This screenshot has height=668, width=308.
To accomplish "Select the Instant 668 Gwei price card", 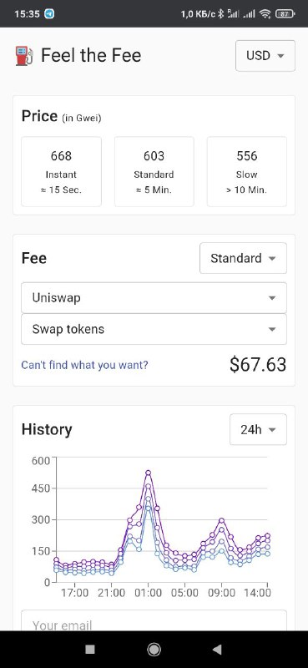I will 61,172.
